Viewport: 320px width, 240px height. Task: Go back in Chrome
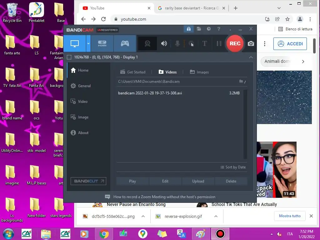pyautogui.click(x=83, y=19)
